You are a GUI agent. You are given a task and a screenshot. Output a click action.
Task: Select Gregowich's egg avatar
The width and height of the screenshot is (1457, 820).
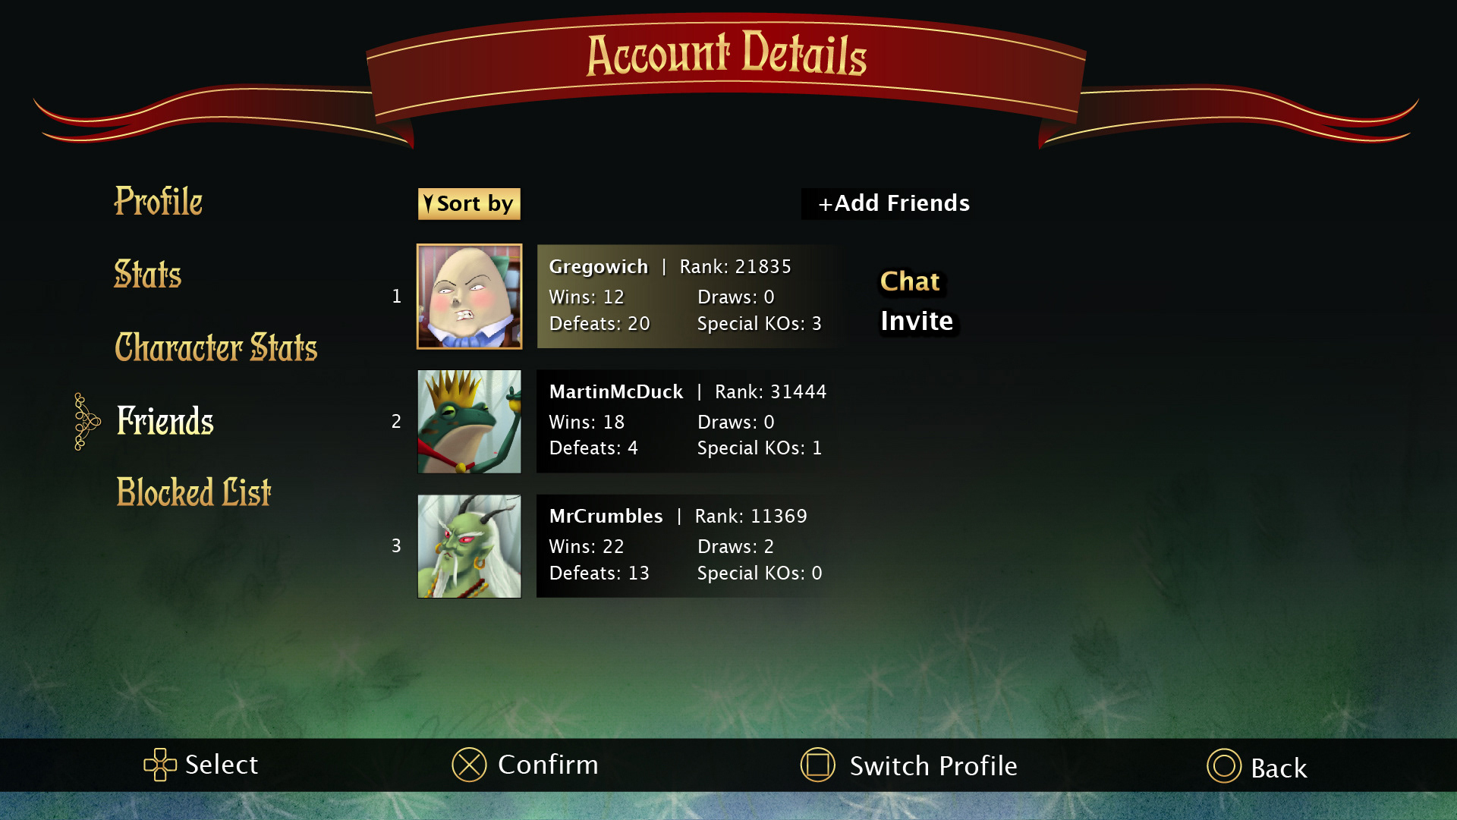(x=470, y=297)
